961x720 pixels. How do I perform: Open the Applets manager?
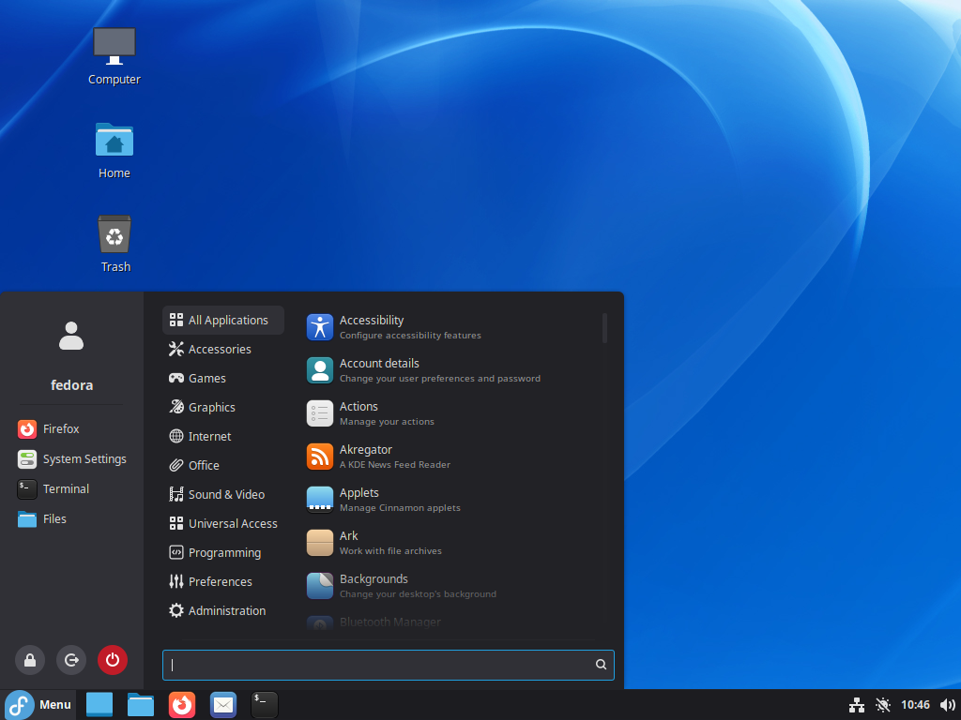click(450, 500)
